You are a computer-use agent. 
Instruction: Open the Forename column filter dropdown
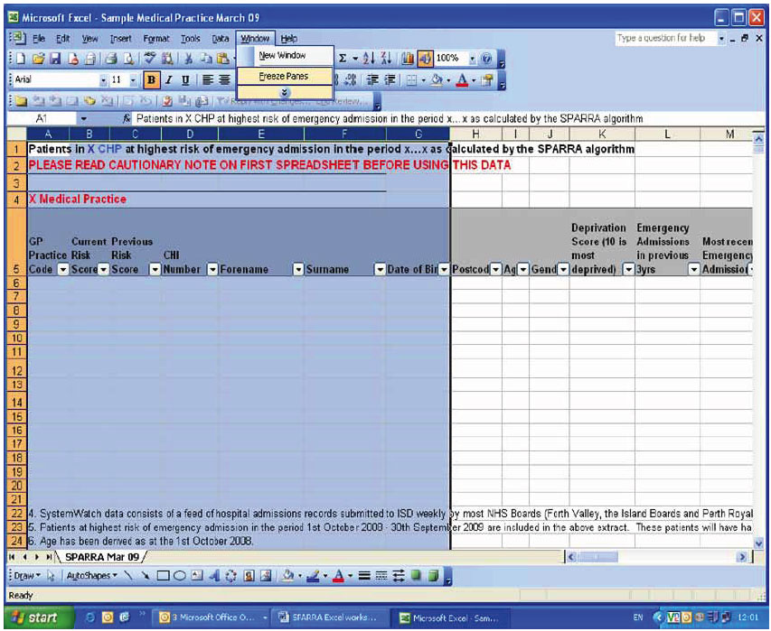298,270
